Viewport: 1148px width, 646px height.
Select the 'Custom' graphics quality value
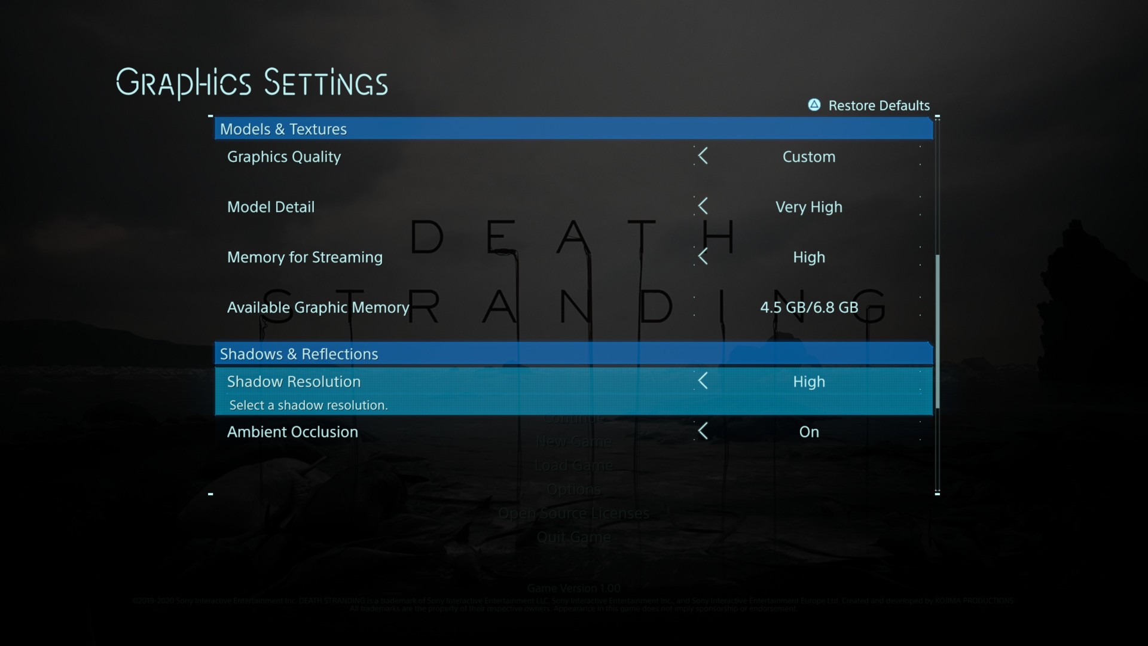coord(808,157)
